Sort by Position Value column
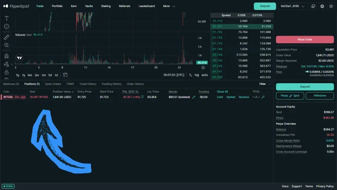The height and width of the screenshot is (190, 337). [63, 92]
